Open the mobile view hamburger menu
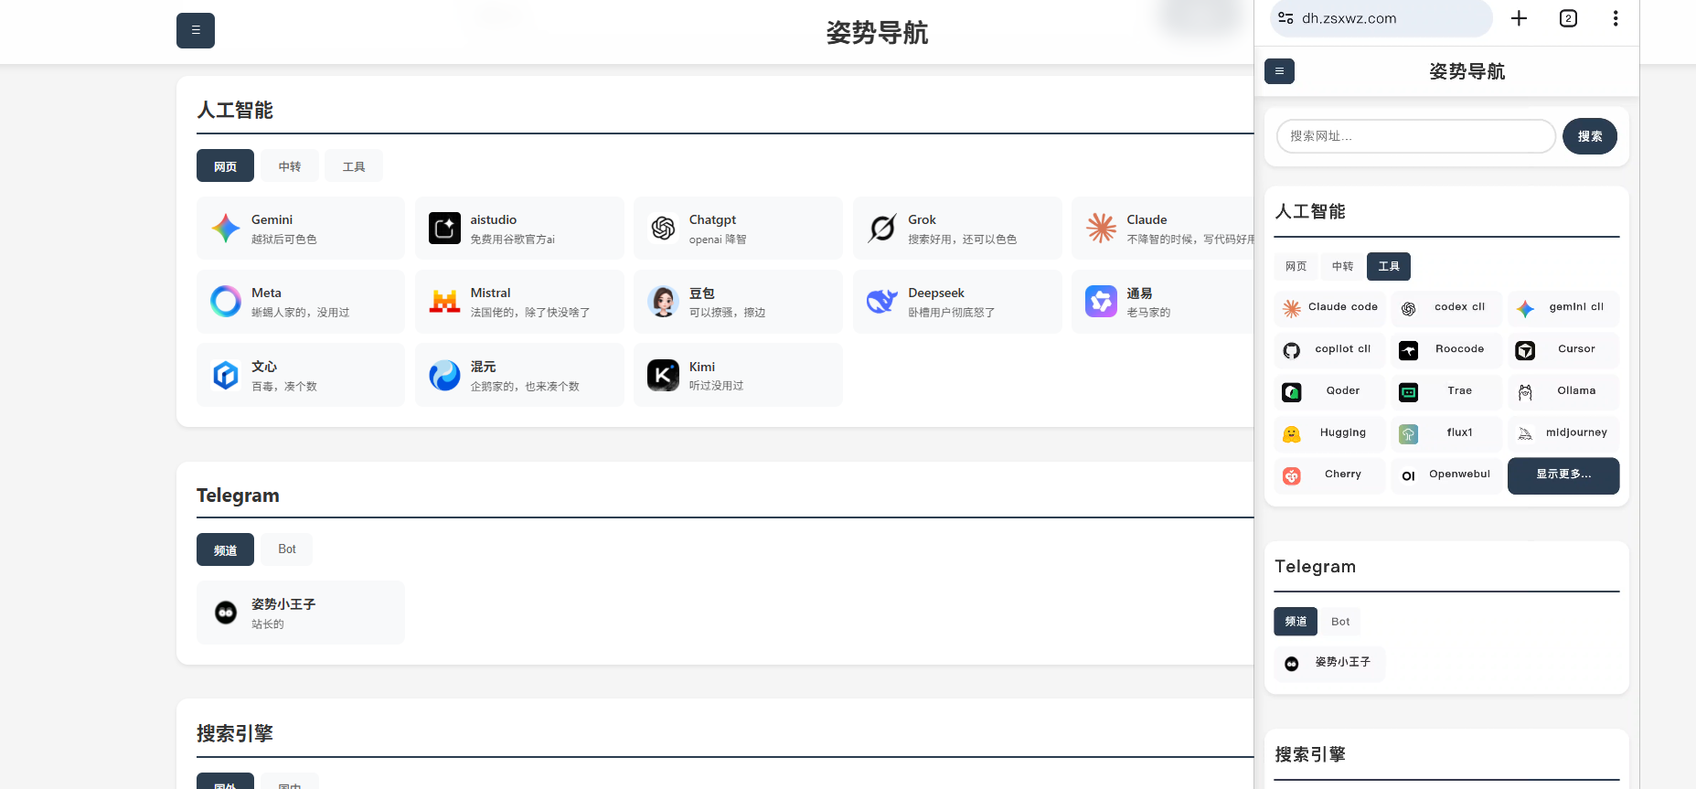 click(x=1279, y=71)
